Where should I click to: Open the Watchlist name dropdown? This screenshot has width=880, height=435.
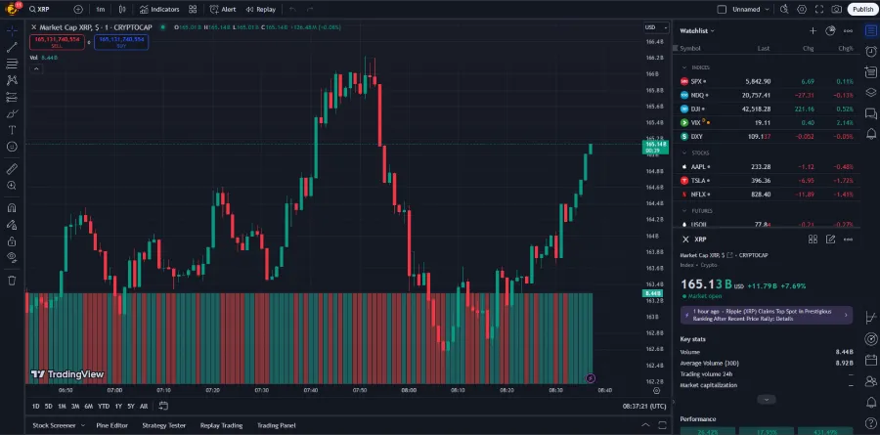tap(697, 31)
